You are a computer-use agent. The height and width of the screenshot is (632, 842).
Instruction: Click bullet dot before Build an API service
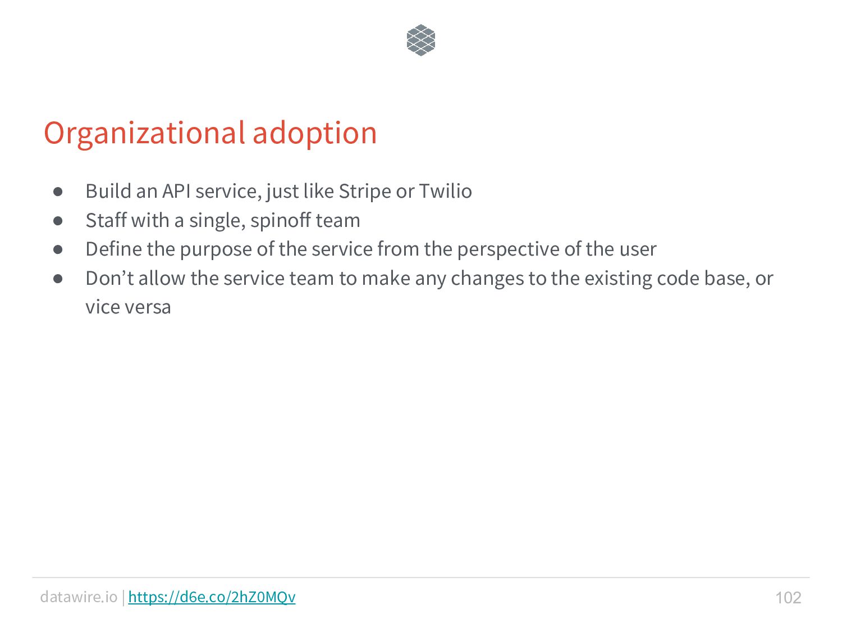coord(58,192)
